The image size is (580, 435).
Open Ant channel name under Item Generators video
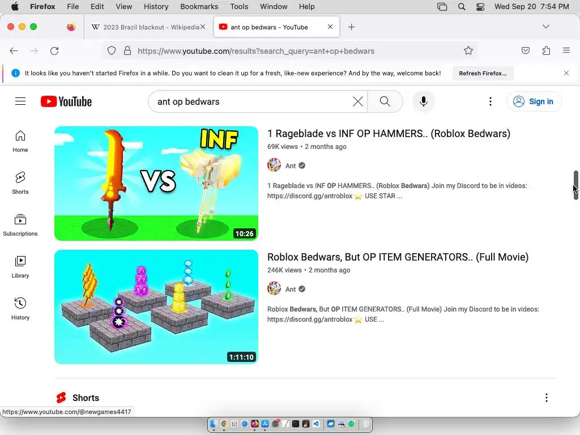[x=291, y=289]
